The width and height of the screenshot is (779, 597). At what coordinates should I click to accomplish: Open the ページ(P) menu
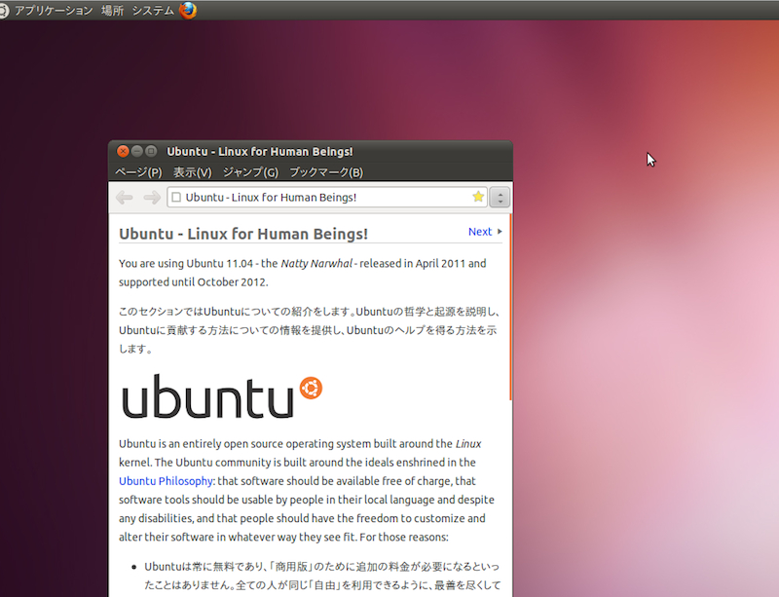point(138,172)
